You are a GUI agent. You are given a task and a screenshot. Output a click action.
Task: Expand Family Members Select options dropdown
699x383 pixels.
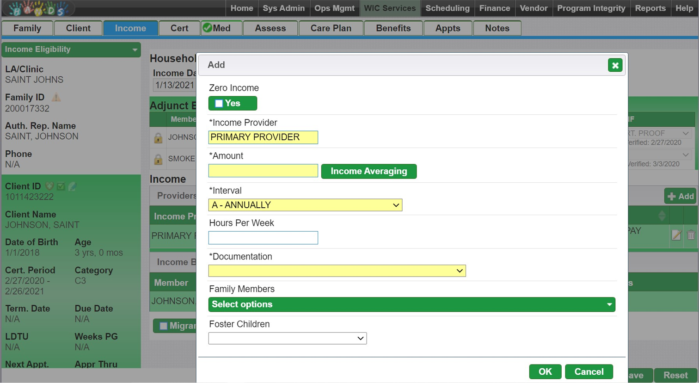(x=411, y=304)
